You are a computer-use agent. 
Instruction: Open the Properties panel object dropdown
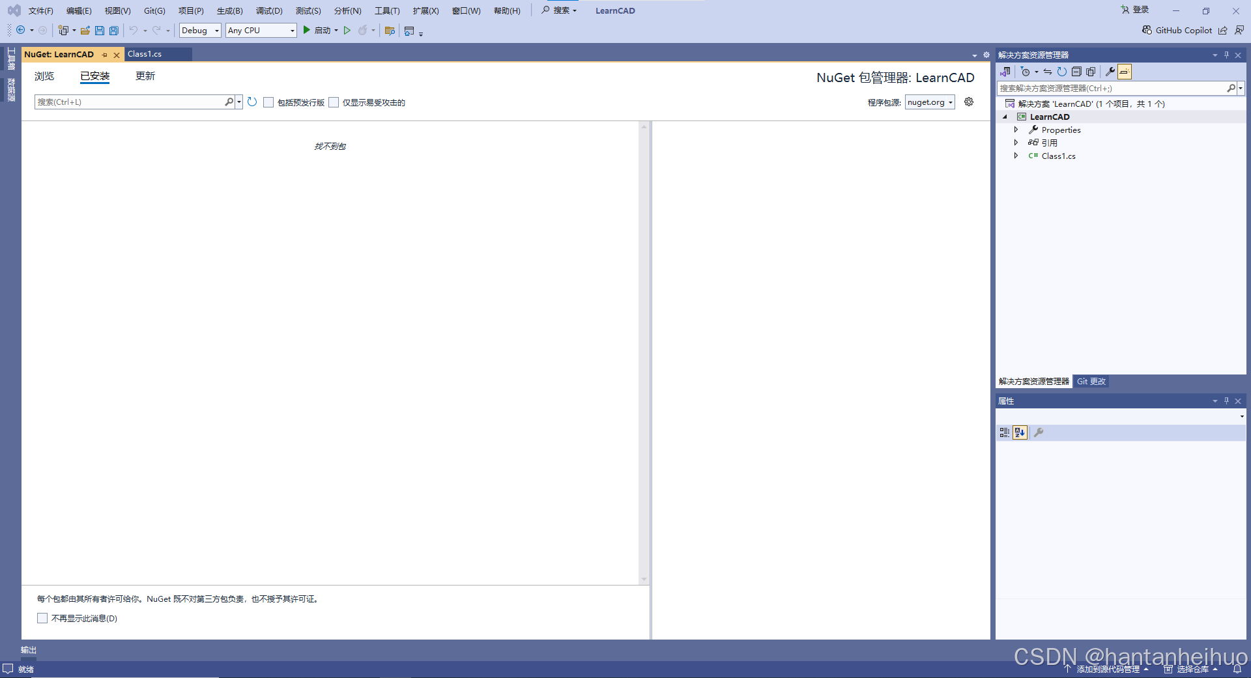coord(1241,416)
